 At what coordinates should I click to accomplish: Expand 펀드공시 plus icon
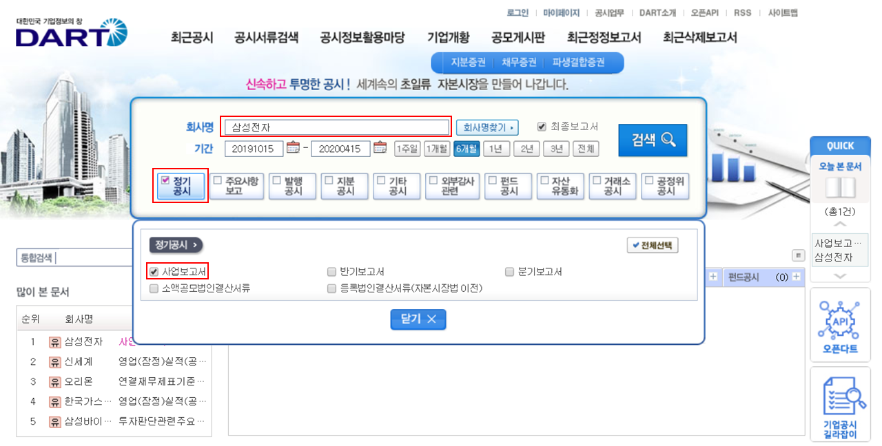click(x=797, y=277)
